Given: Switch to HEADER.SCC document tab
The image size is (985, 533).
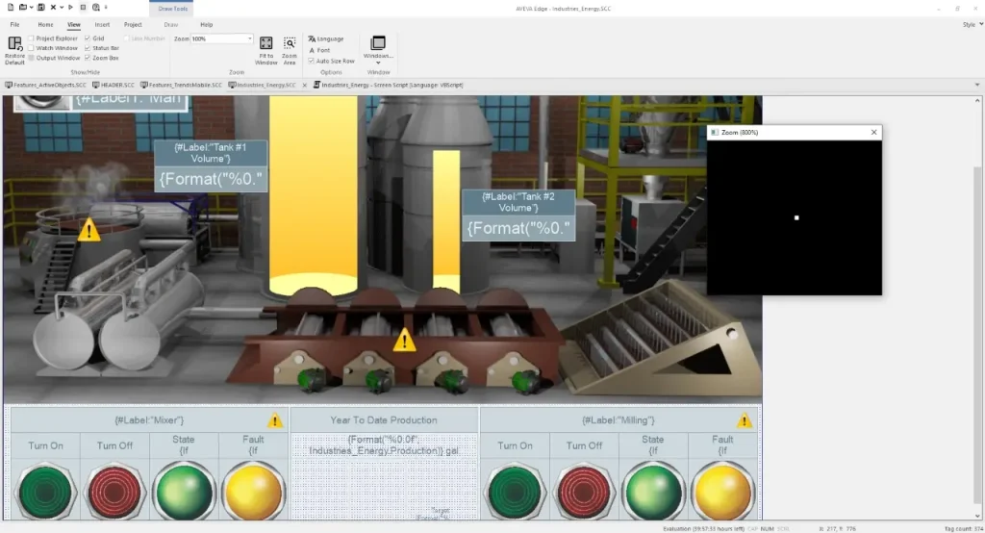Looking at the screenshot, I should 114,85.
